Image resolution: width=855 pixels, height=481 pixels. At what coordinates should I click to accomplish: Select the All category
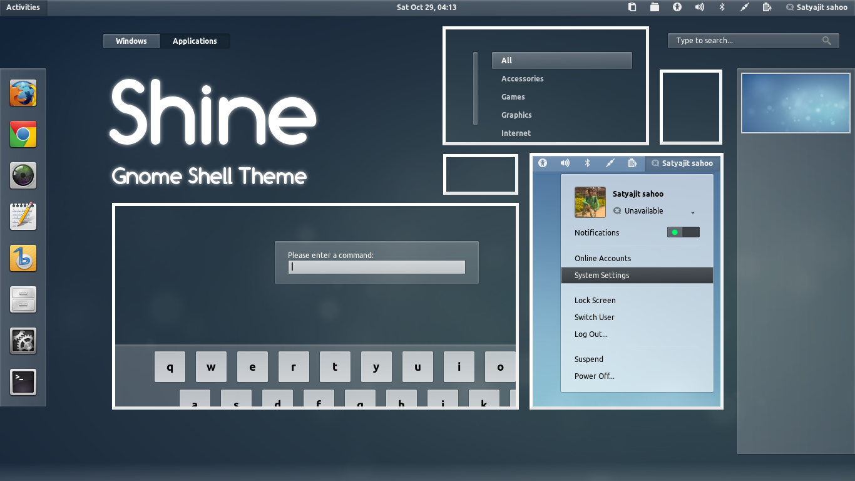(x=562, y=61)
